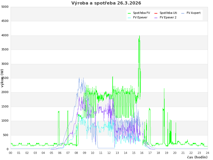Click the purple FV Epever 2 legend swatch
This screenshot has height=160, width=213.
click(x=156, y=18)
